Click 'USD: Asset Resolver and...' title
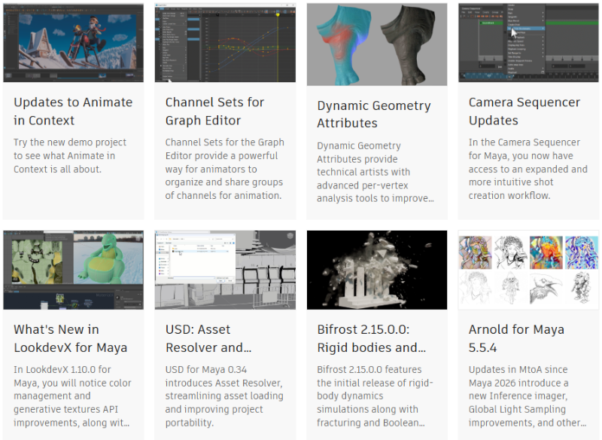Viewport: 602px width, 440px height. click(x=208, y=338)
